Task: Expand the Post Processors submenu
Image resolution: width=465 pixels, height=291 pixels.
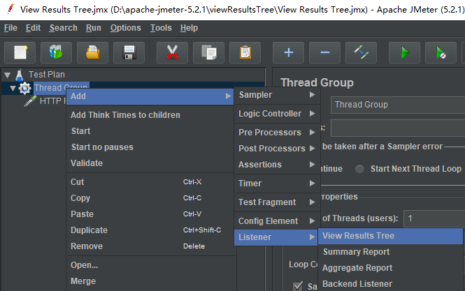Action: pos(277,149)
